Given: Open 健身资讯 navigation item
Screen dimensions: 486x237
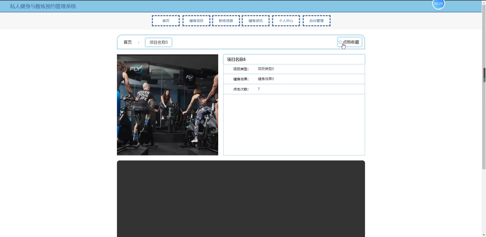Looking at the screenshot, I should click(256, 21).
